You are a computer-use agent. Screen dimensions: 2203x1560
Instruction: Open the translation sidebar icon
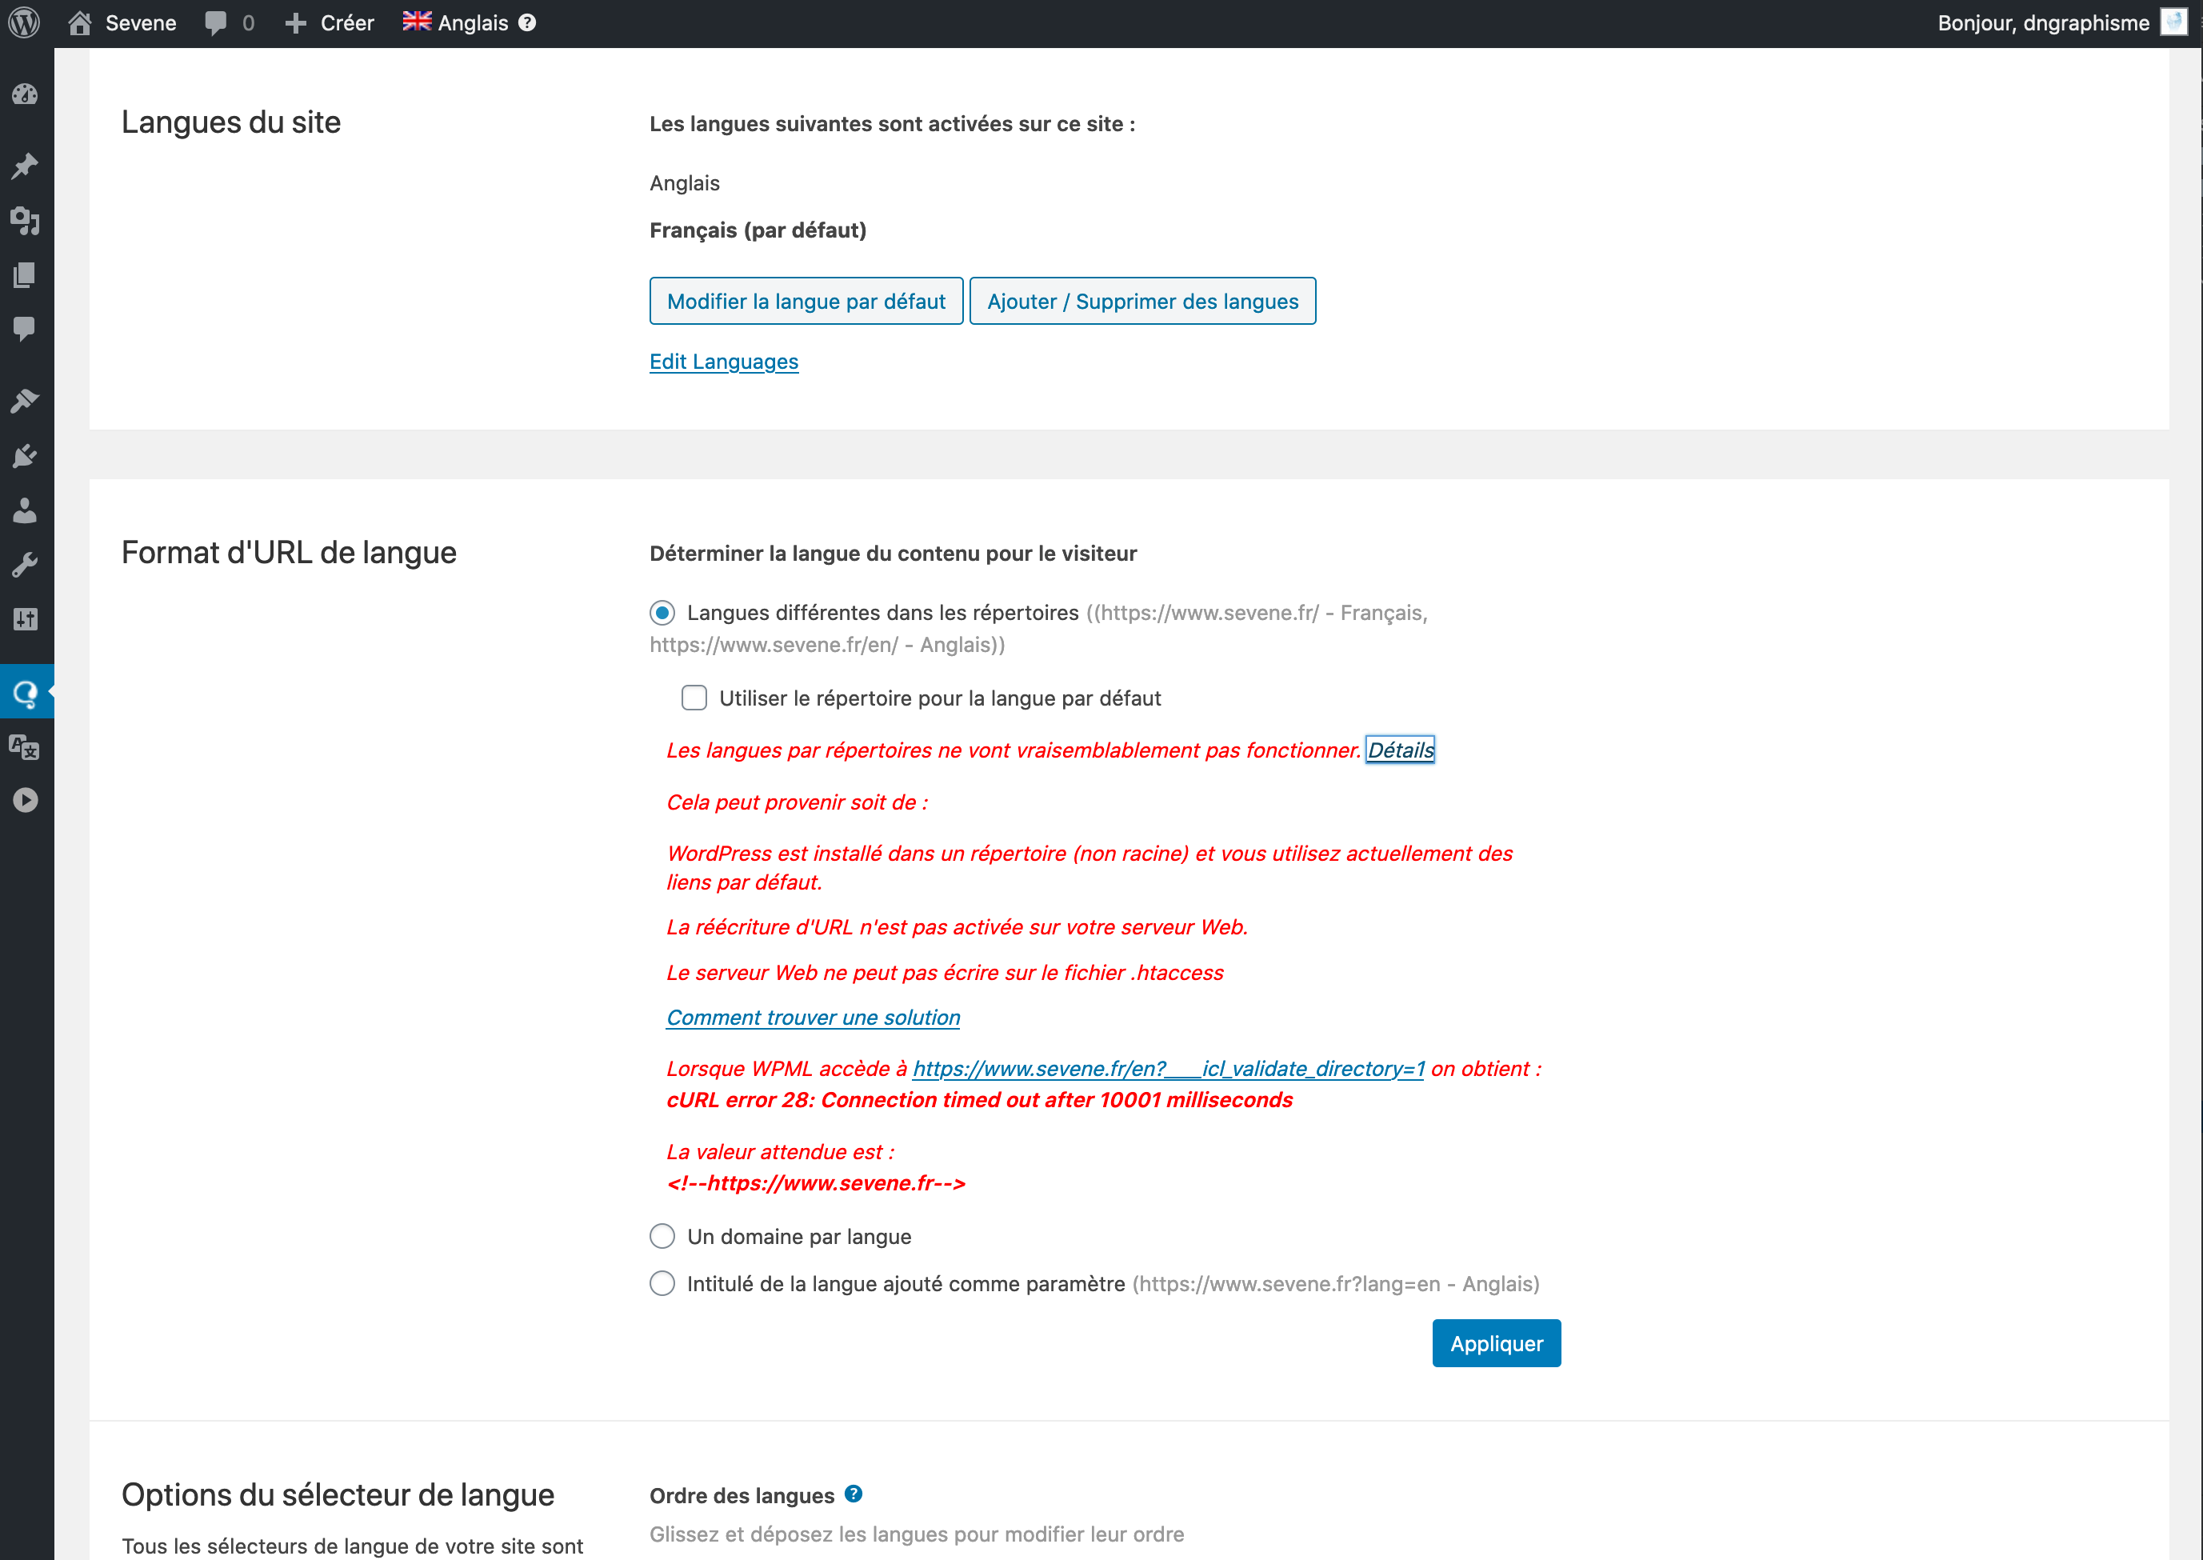pyautogui.click(x=25, y=746)
